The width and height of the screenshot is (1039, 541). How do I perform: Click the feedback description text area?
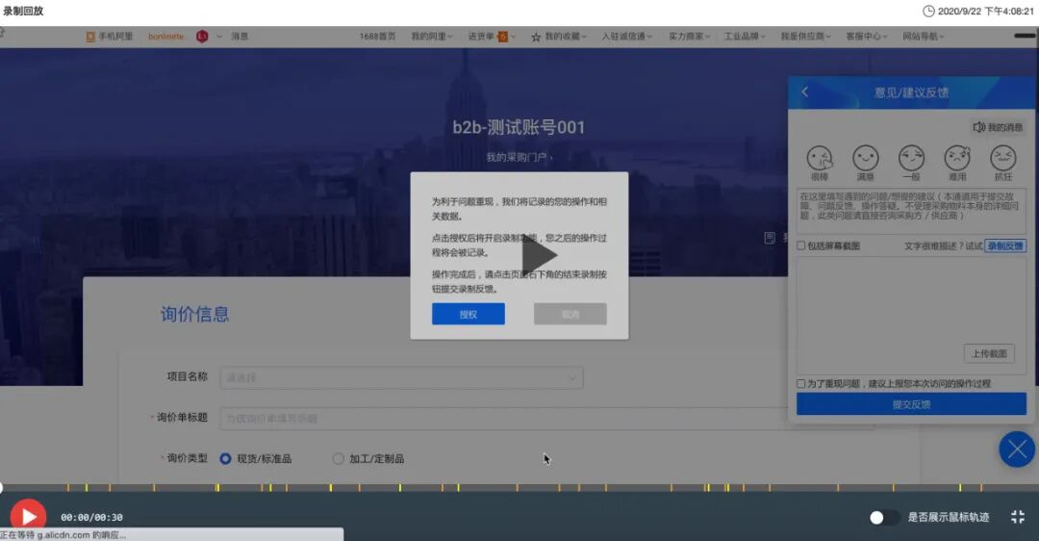coord(911,211)
